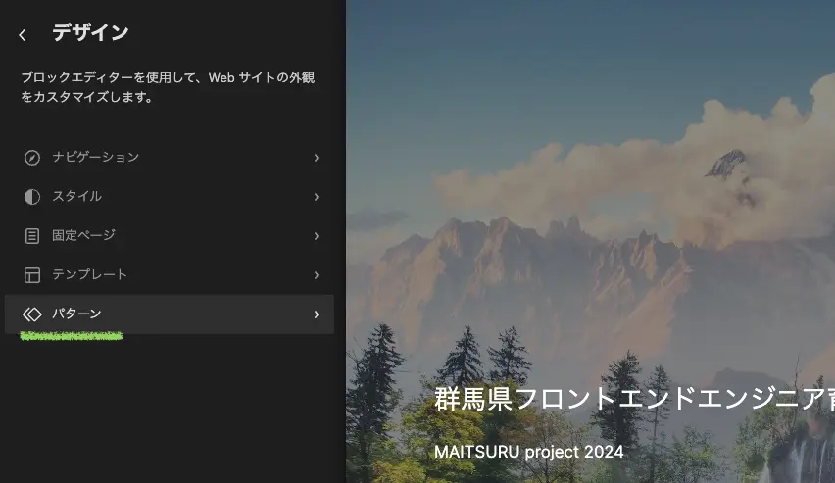Expand the スタイル row chevron

[x=316, y=197]
